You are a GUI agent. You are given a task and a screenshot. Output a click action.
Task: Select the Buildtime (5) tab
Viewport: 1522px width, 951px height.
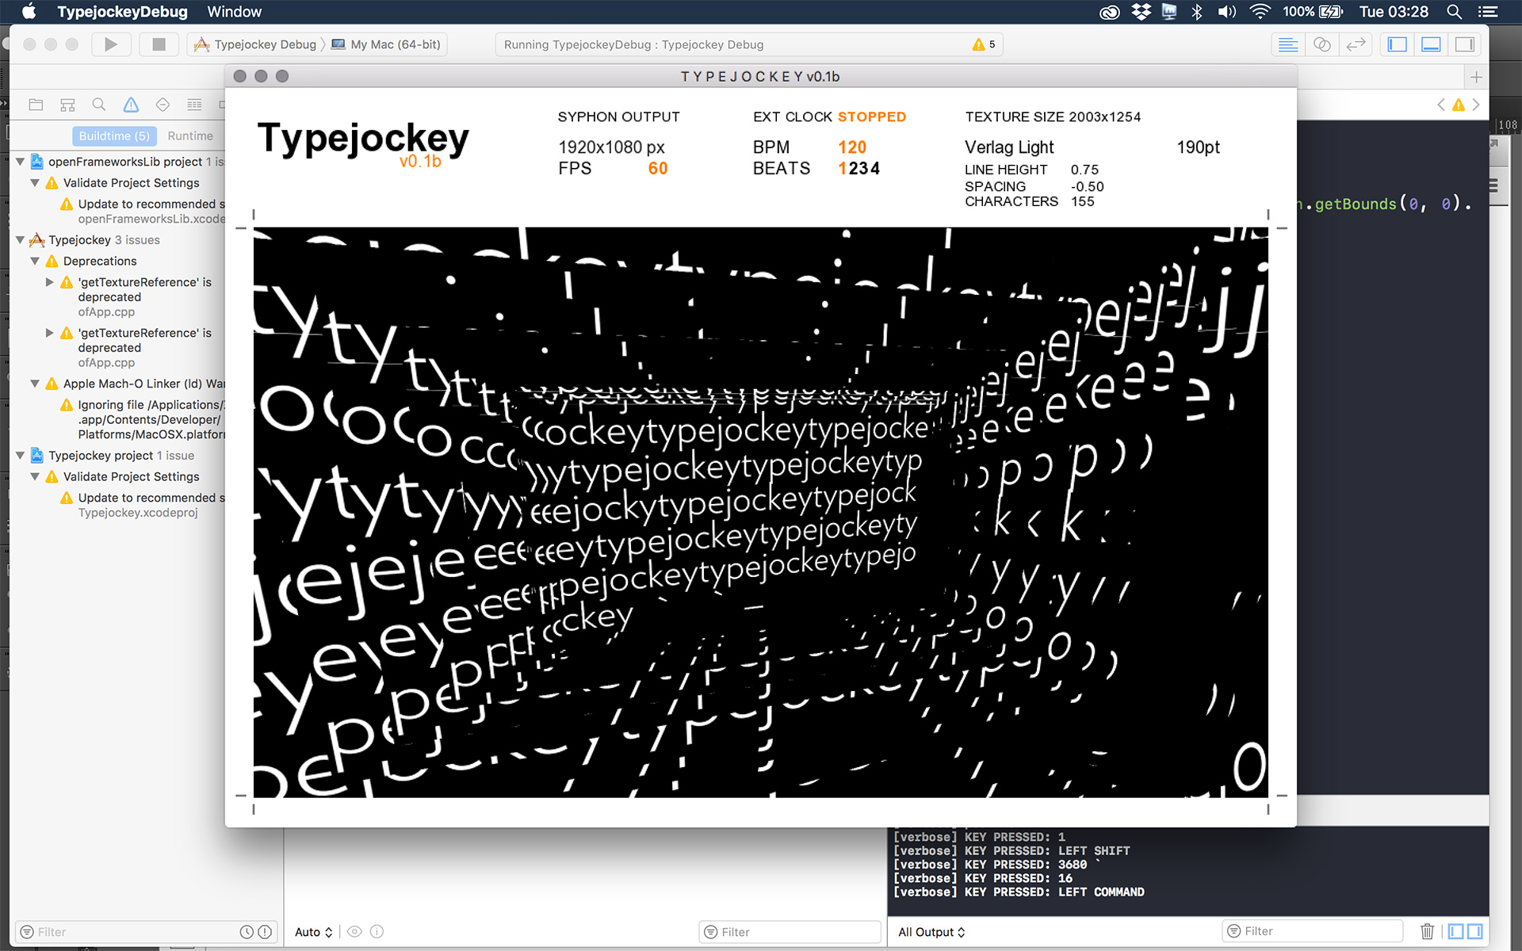point(114,136)
